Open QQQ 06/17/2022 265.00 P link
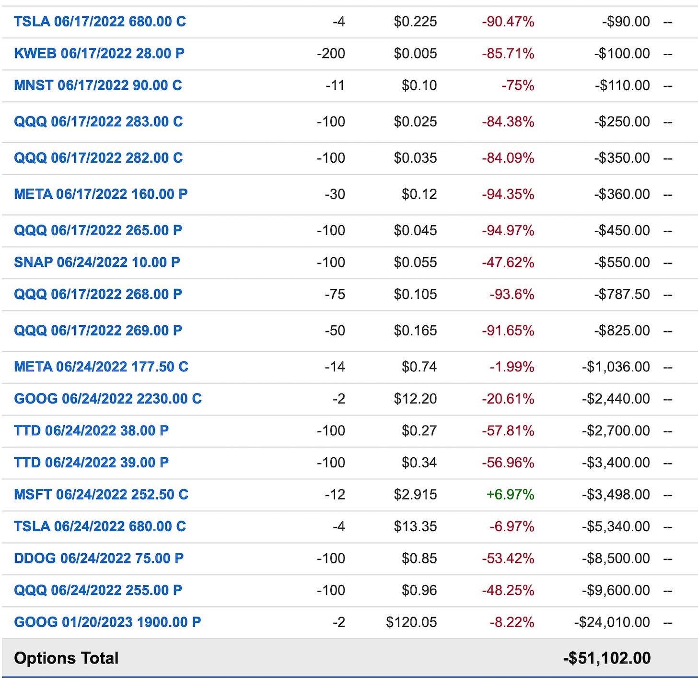698x678 pixels. coord(98,230)
